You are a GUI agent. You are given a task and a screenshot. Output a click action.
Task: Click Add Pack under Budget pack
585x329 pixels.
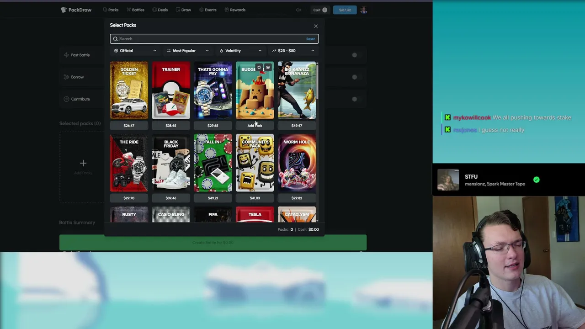255,126
